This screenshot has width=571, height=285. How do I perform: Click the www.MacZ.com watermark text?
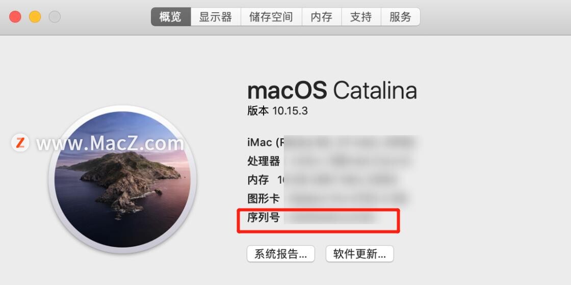(110, 143)
